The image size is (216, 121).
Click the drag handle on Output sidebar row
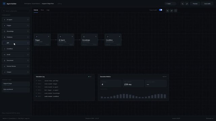click(x=28, y=72)
